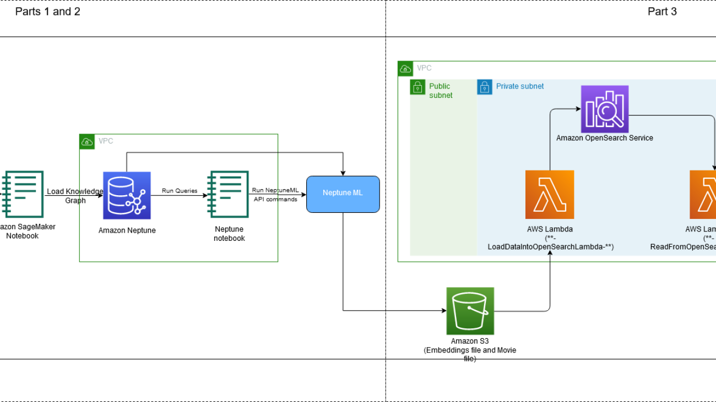This screenshot has width=716, height=402.
Task: Click the VPC label around Amazon Neptune
Action: tap(106, 141)
